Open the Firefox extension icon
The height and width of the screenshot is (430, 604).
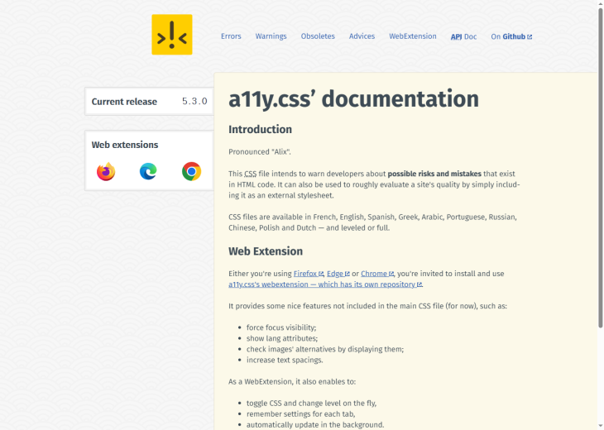pos(106,172)
